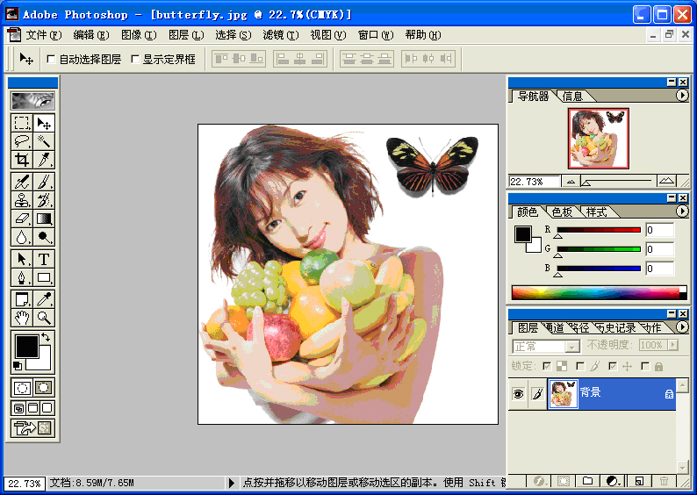Activate the Eraser tool

point(23,219)
